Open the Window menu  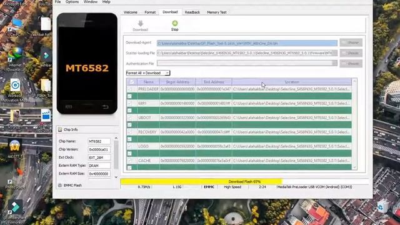pyautogui.click(x=91, y=2)
